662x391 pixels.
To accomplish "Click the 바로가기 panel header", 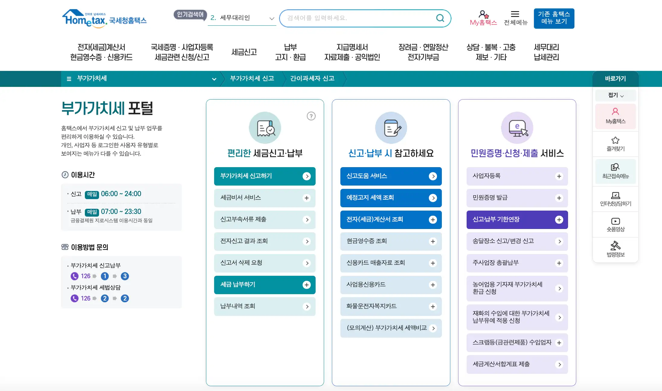I will point(615,79).
